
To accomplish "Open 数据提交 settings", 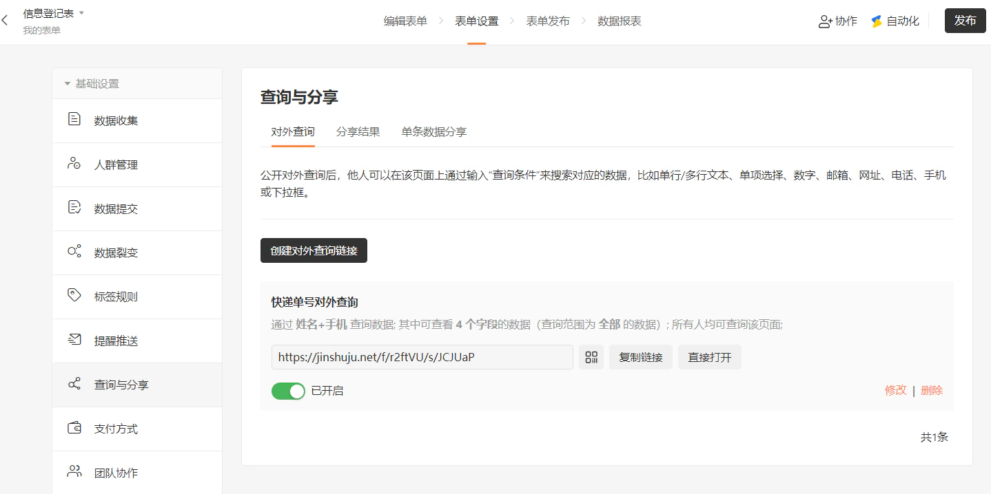I will 137,208.
